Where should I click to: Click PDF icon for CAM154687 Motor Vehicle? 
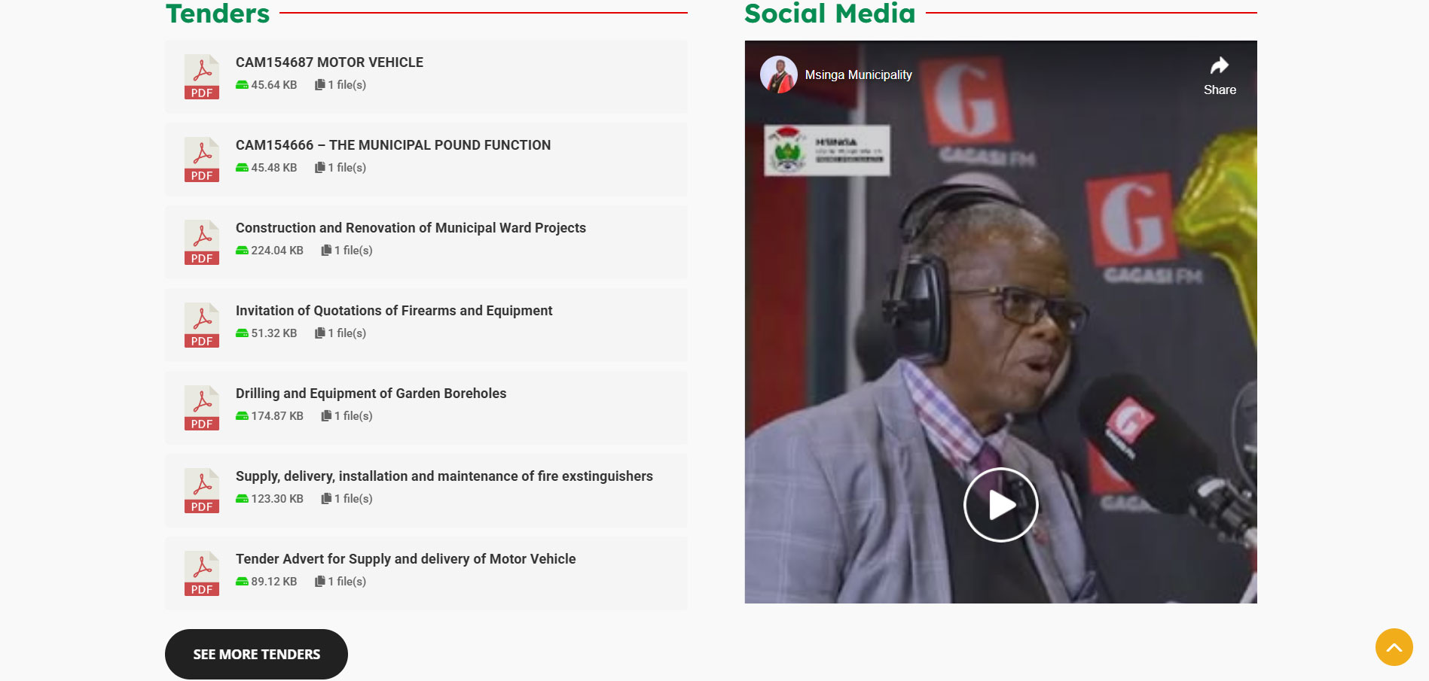click(201, 77)
